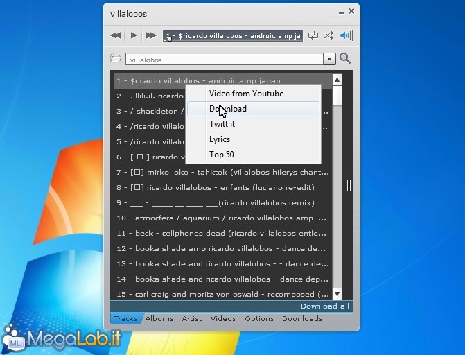Click the now-playing track title display
The width and height of the screenshot is (465, 355).
(233, 35)
